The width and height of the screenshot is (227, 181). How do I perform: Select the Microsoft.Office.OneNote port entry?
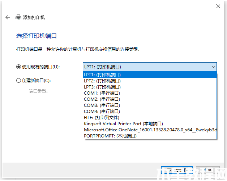point(150,130)
